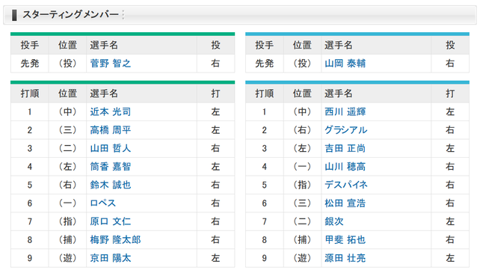Click 山川 穂高 first baseman link
This screenshot has width=486, height=270.
coord(345,167)
